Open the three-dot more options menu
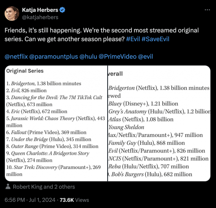 pos(207,10)
